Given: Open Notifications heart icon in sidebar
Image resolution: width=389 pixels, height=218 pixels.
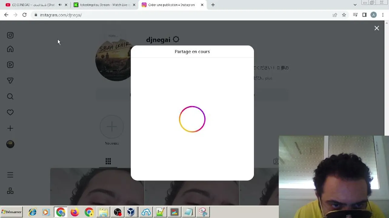Looking at the screenshot, I should point(10,112).
